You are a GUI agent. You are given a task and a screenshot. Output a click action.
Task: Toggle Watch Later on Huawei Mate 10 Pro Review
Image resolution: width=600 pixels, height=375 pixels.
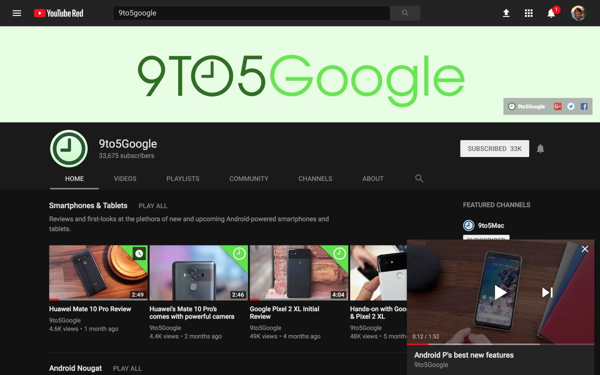(139, 254)
